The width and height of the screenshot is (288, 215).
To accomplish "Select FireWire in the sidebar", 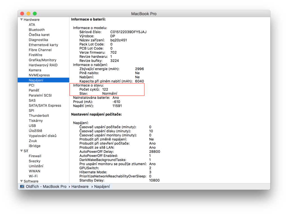I will point(35,55).
